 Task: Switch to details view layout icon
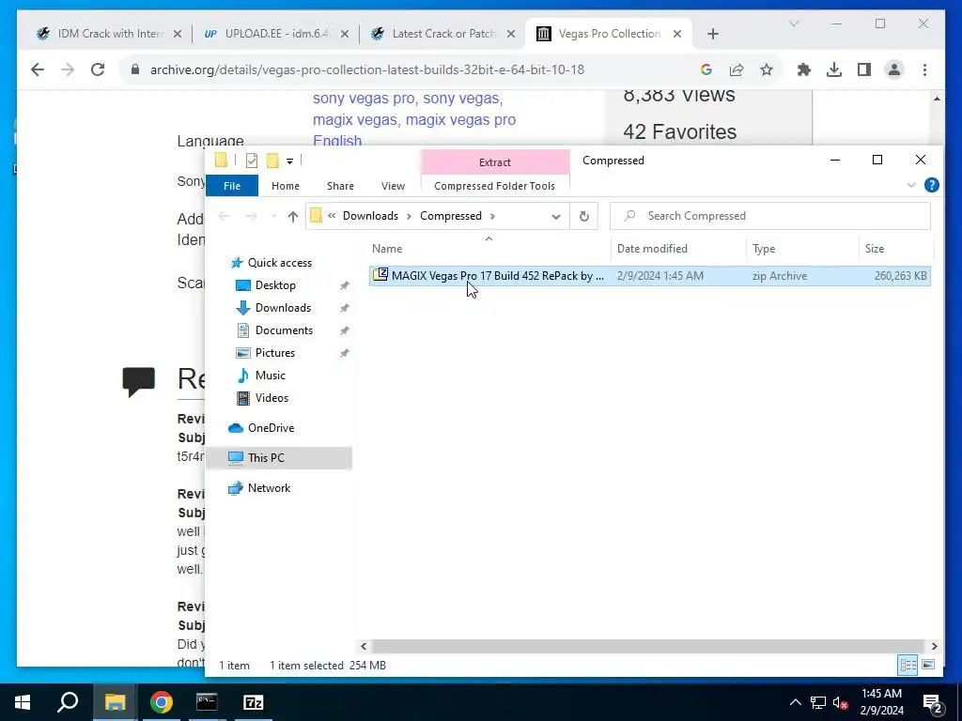pyautogui.click(x=908, y=665)
